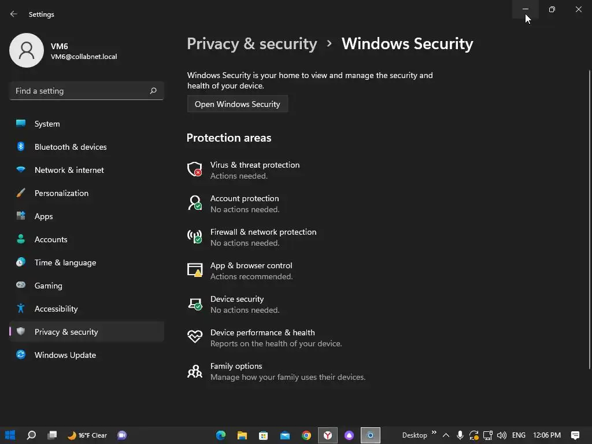Open the purple Alice assistant taskbar icon
The width and height of the screenshot is (592, 444).
click(x=349, y=435)
